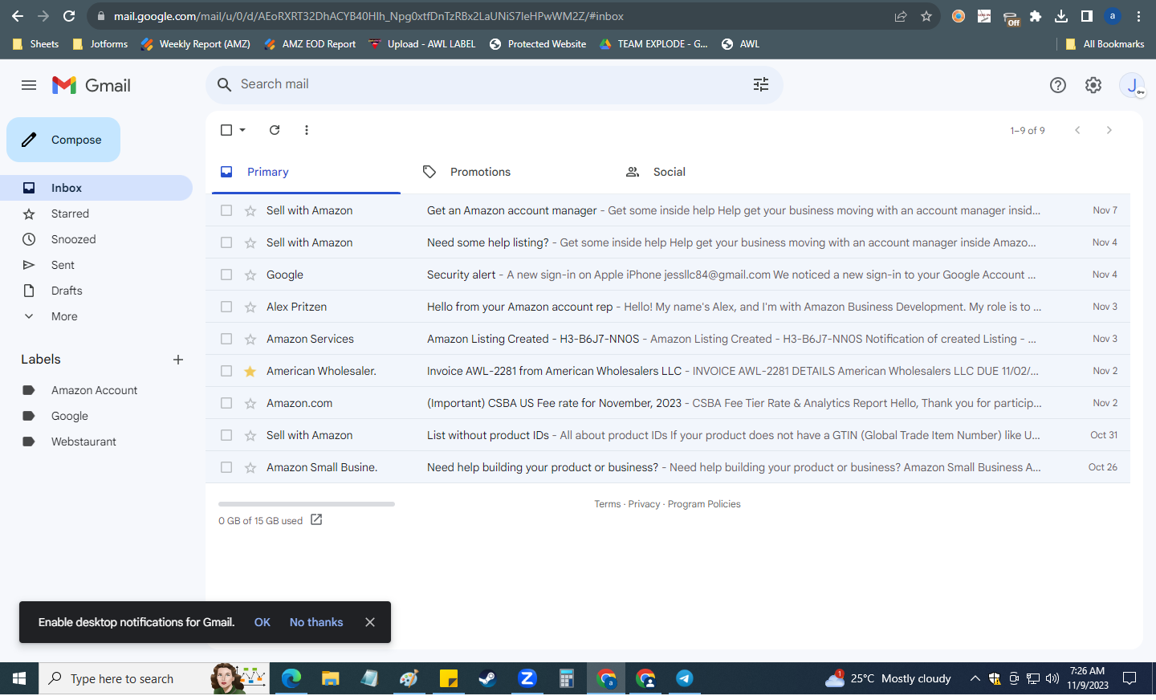Viewport: 1156px width, 700px height.
Task: Go to newer messages arrow
Action: (1077, 130)
